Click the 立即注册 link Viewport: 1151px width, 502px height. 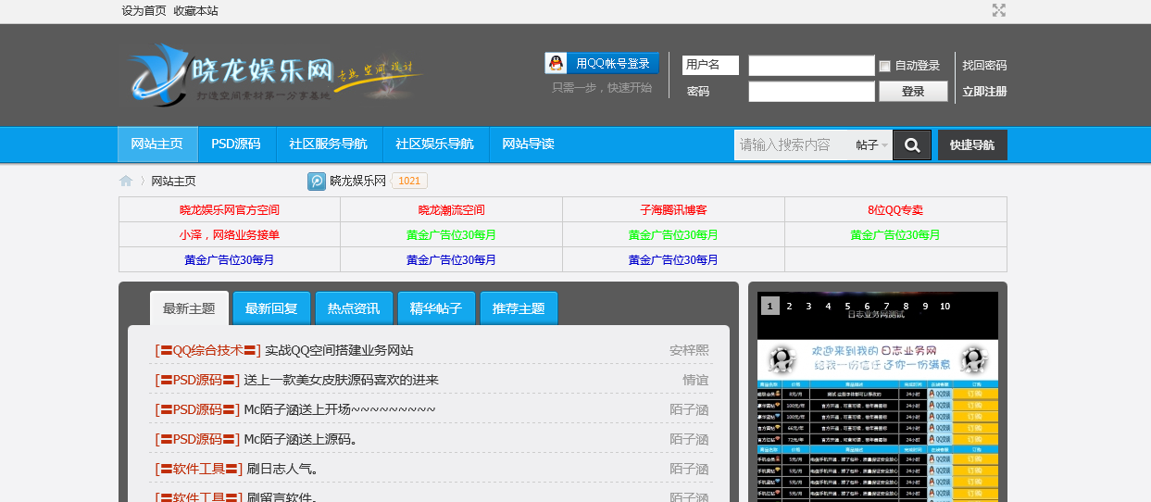coord(984,92)
